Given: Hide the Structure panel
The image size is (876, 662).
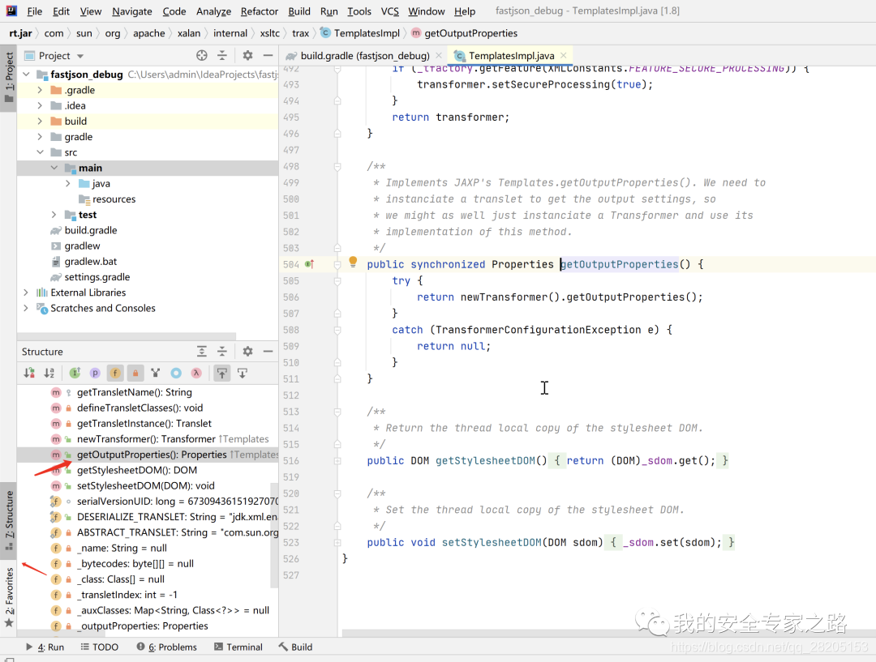Looking at the screenshot, I should click(x=268, y=351).
